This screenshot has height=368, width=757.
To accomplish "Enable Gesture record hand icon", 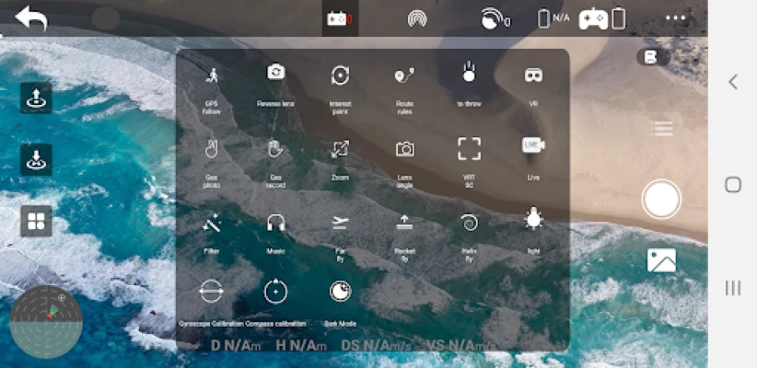I will point(274,149).
